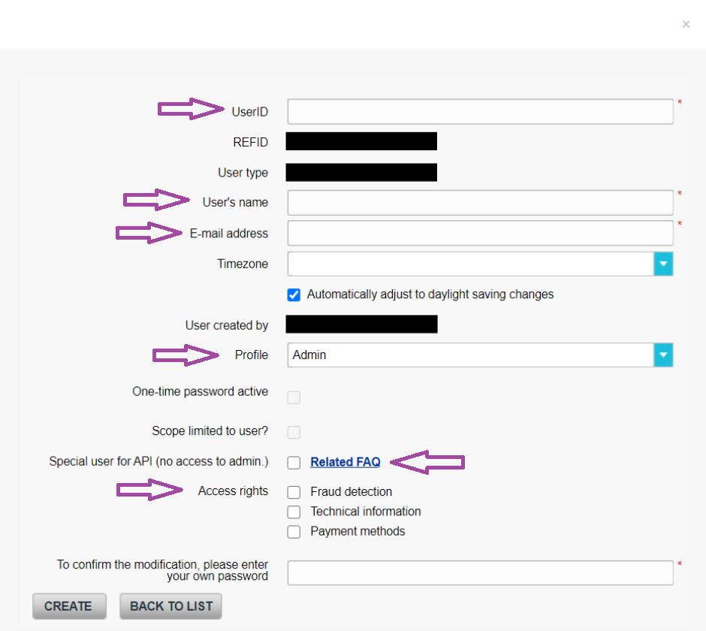Viewport: 706px width, 631px height.
Task: Click the User created by label
Action: [227, 325]
